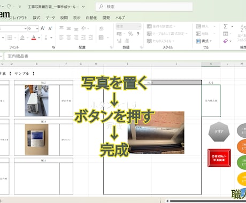Click the red photo placement button

coord(219,158)
